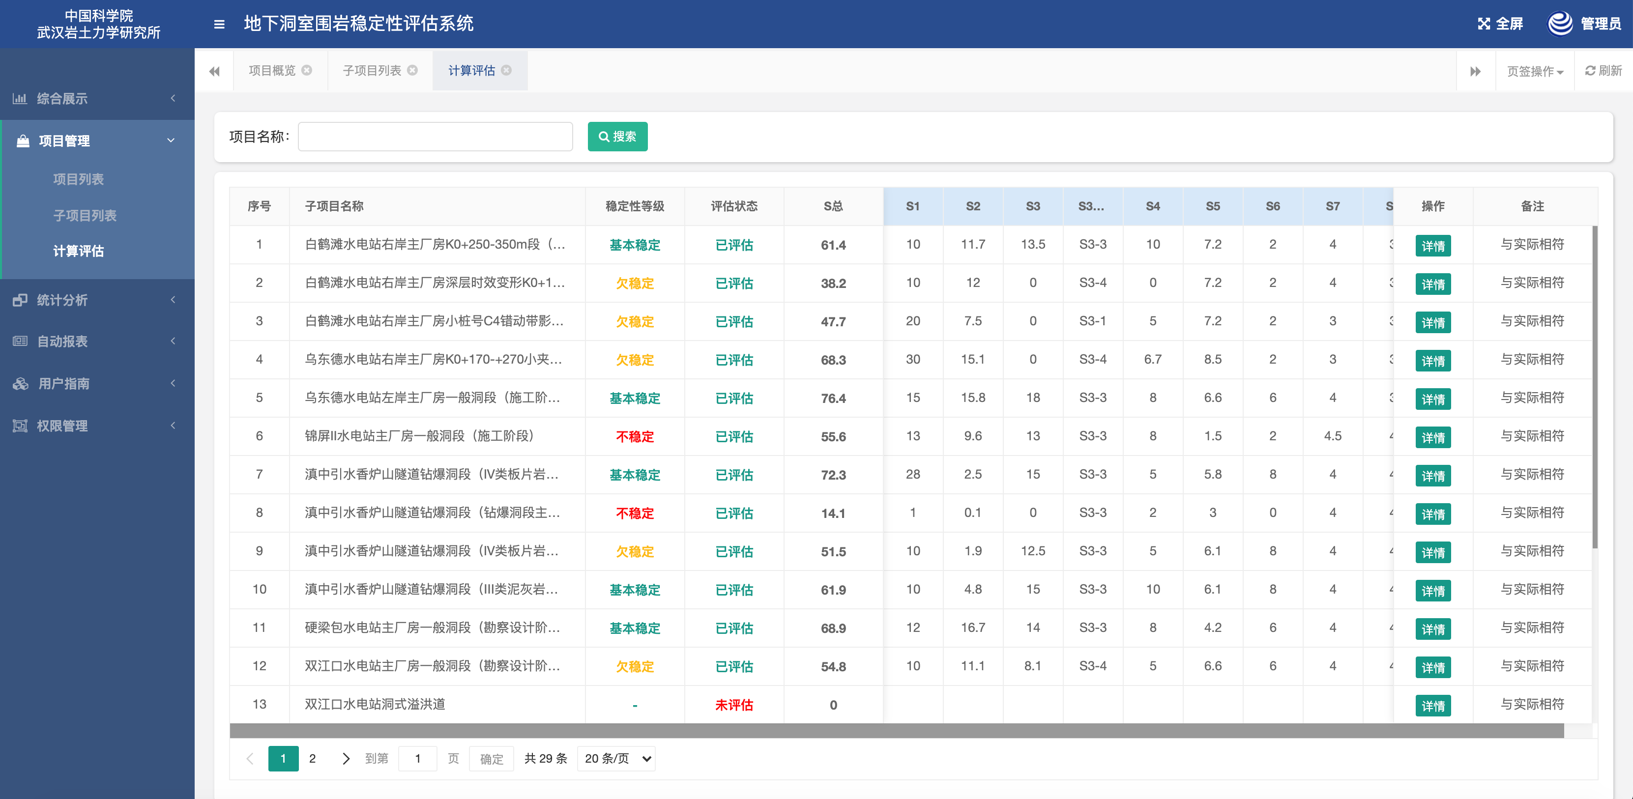Open 详情 for row 2
The width and height of the screenshot is (1633, 799).
point(1432,284)
